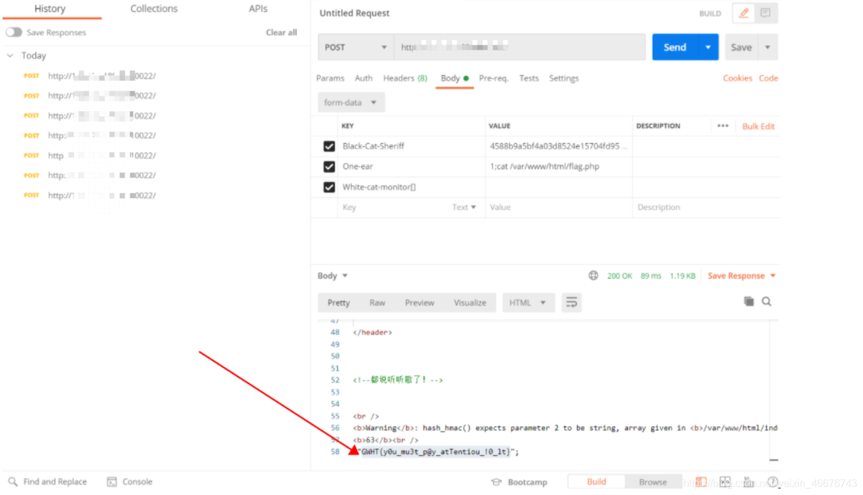
Task: Click the value cell '1;cat /var/www/html/flag.php'
Action: pyautogui.click(x=558, y=167)
